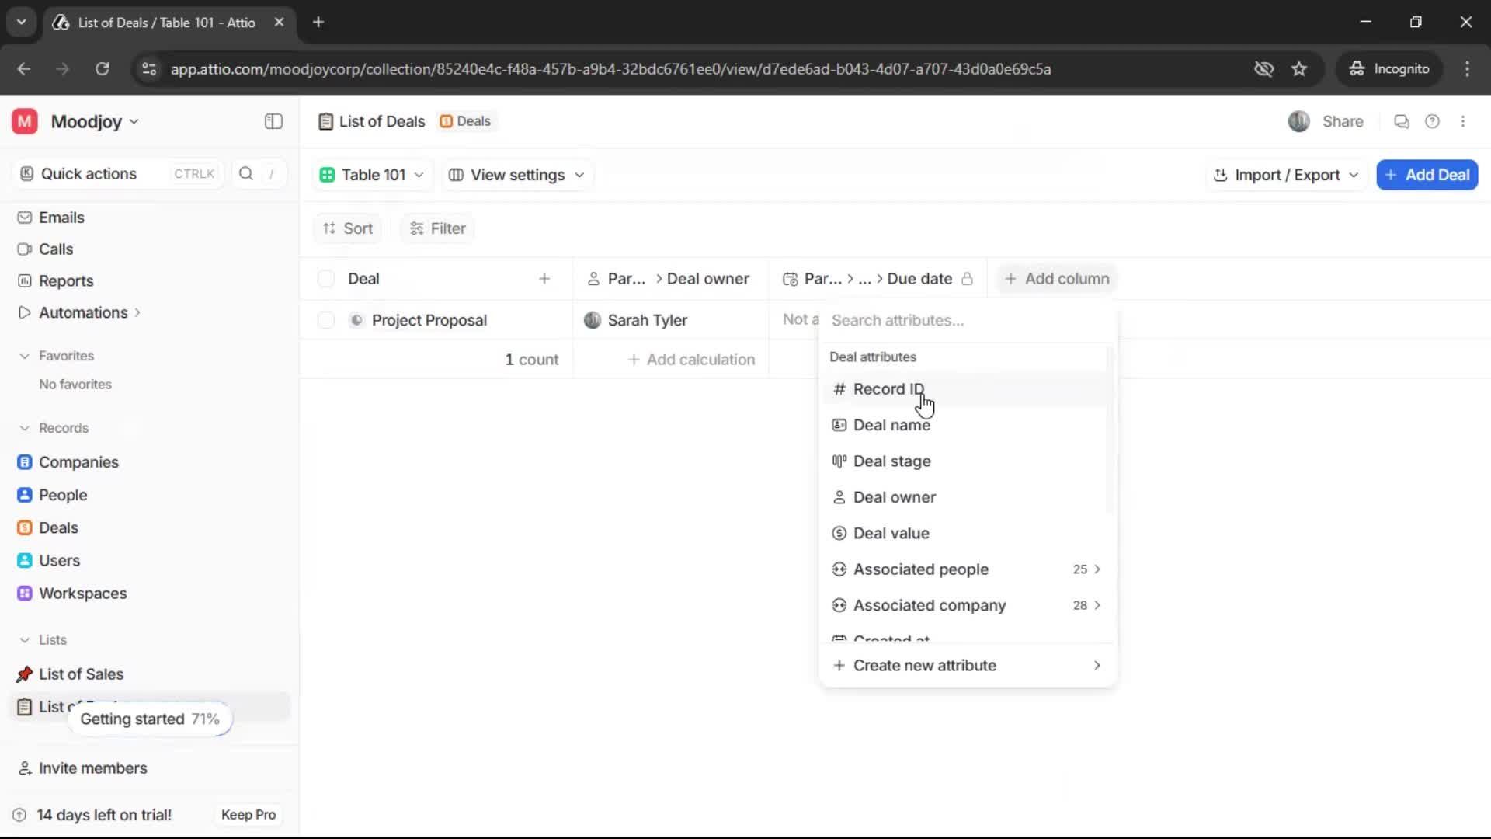This screenshot has width=1491, height=839.
Task: Choose Deal stage from the attributes menu
Action: [891, 461]
